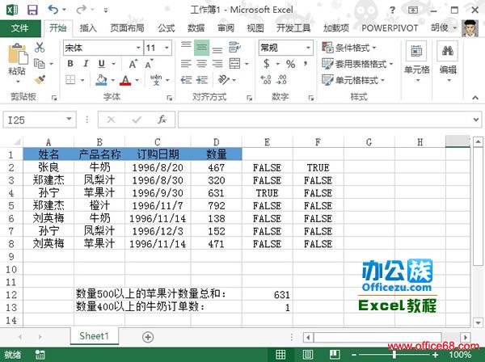Adjust the zoom slider handle
The width and height of the screenshot is (485, 362).
click(x=394, y=355)
